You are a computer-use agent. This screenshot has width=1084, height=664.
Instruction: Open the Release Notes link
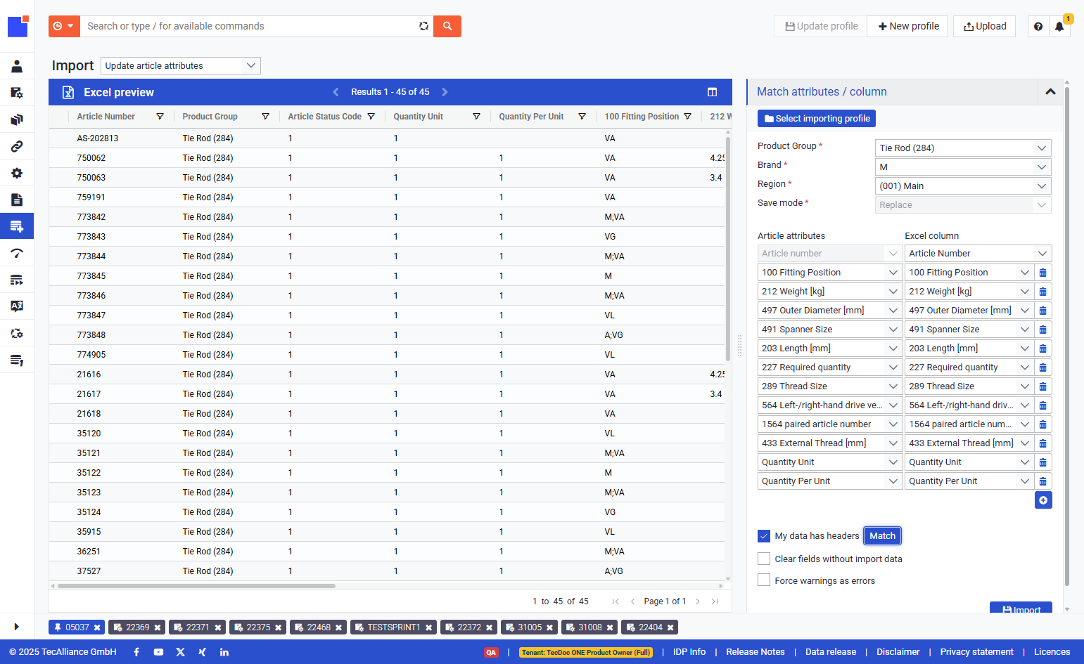point(755,652)
